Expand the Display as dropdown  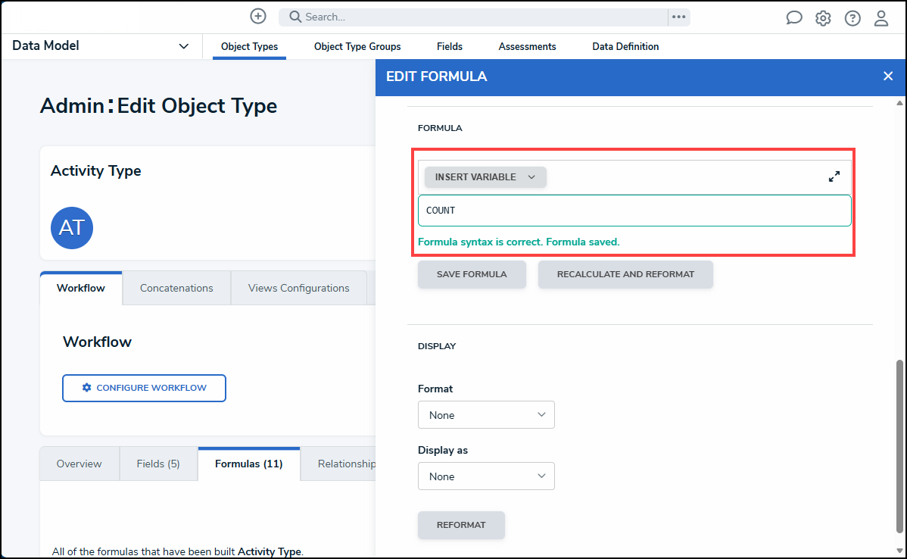click(x=486, y=476)
